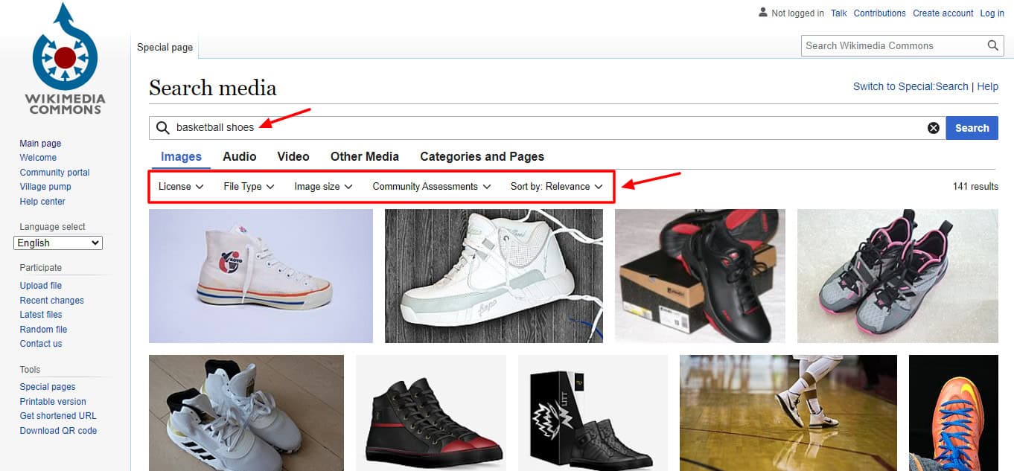Switch to the Video tab
Screen dimensions: 1014x471
tap(293, 156)
